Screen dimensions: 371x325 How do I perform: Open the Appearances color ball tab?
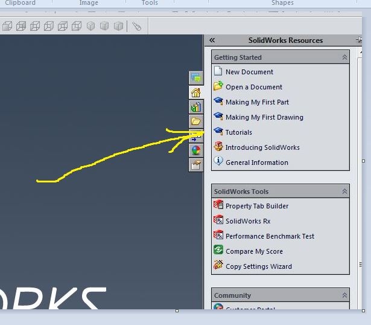point(196,150)
